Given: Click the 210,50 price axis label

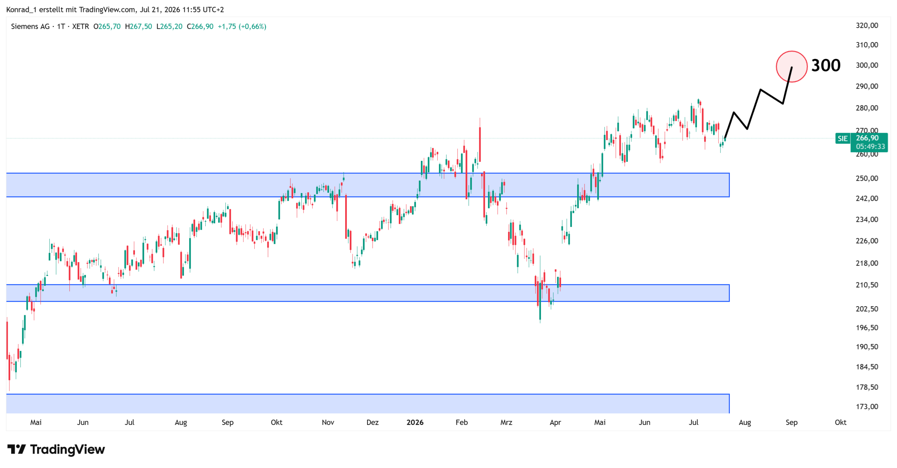Looking at the screenshot, I should 867,285.
